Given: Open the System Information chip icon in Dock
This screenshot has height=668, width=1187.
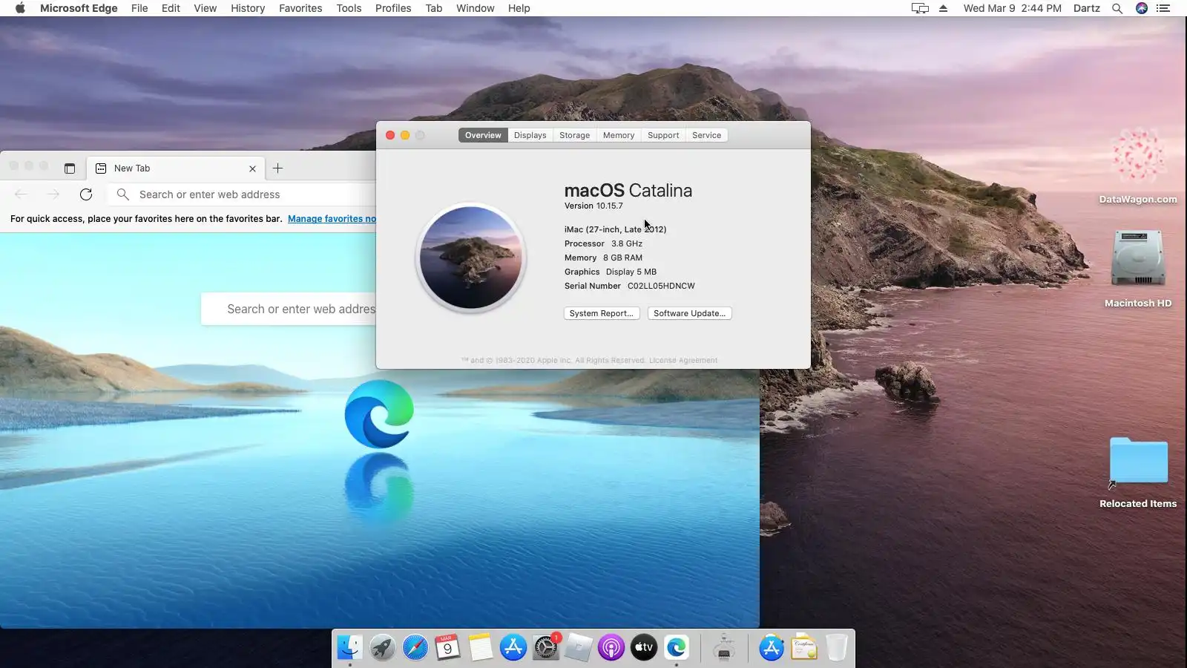Looking at the screenshot, I should pyautogui.click(x=724, y=648).
